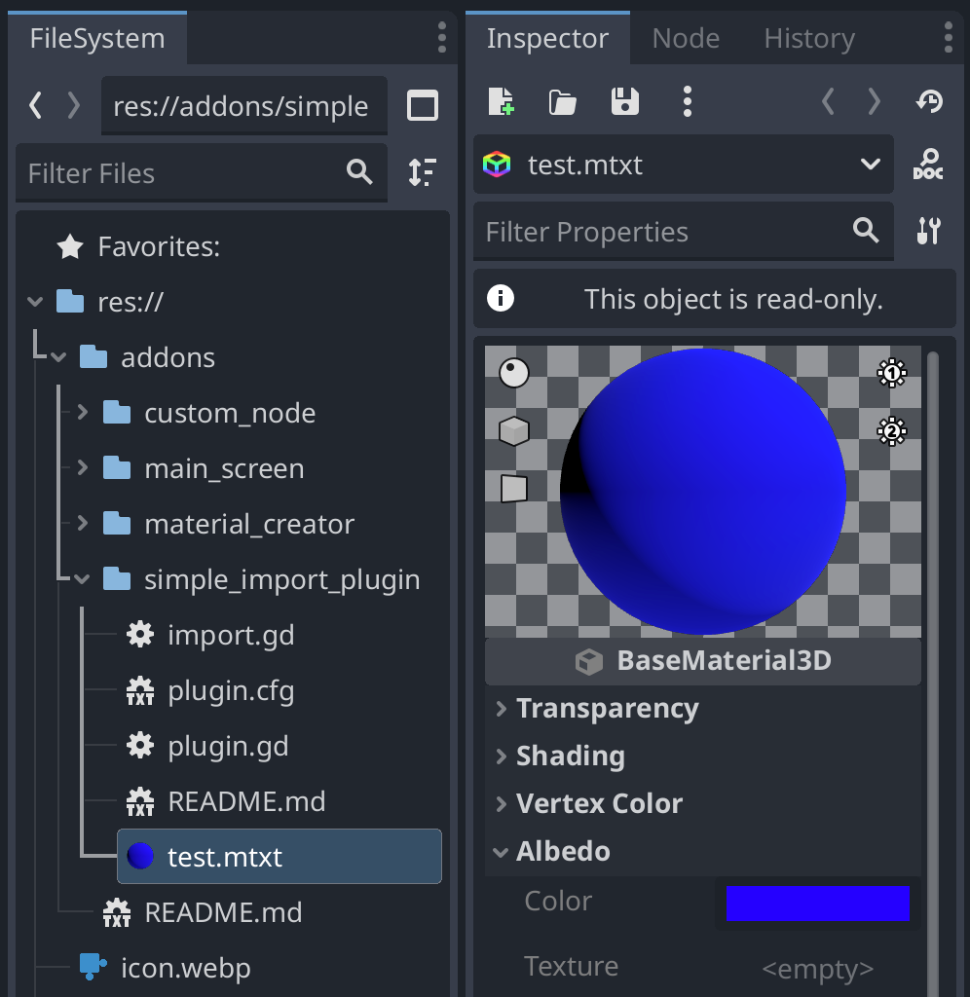Switch to the History tab

click(808, 38)
